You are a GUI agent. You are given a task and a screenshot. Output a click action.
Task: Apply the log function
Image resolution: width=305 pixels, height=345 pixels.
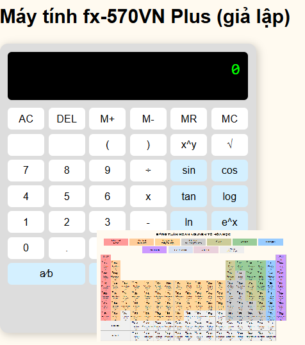click(229, 196)
